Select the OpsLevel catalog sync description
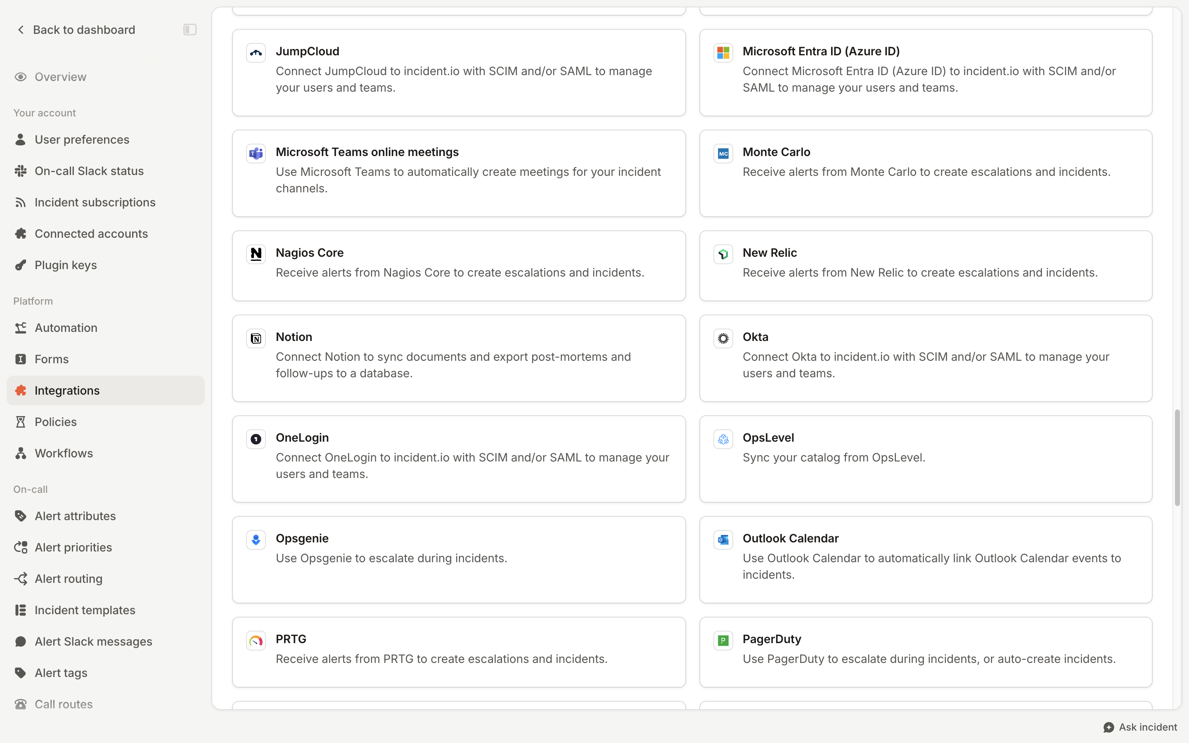1189x743 pixels. click(834, 457)
